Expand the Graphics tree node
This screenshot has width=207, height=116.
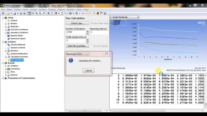click(6, 66)
